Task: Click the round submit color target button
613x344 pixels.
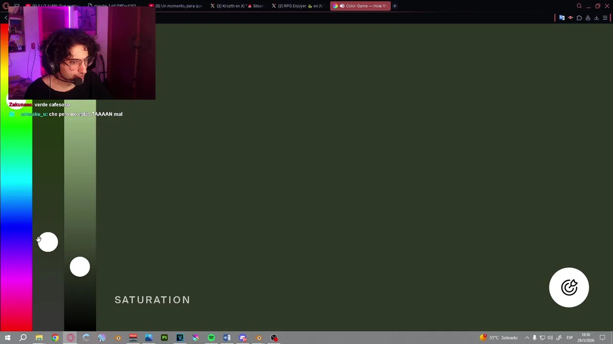Action: coord(569,287)
